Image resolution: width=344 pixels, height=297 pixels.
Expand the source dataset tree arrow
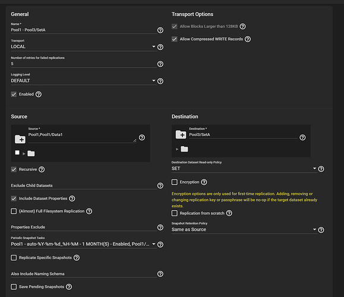click(x=24, y=153)
